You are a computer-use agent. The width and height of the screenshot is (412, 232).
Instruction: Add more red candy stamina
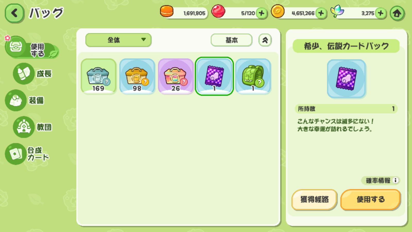tap(261, 13)
